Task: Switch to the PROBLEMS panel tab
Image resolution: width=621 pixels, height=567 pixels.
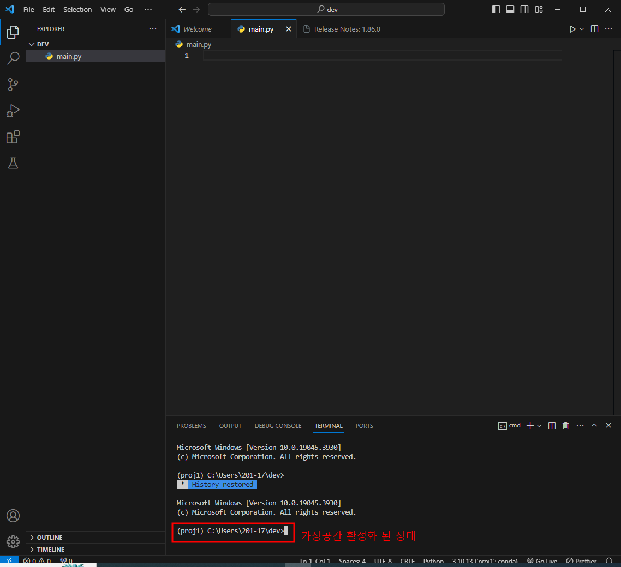Action: [x=192, y=426]
